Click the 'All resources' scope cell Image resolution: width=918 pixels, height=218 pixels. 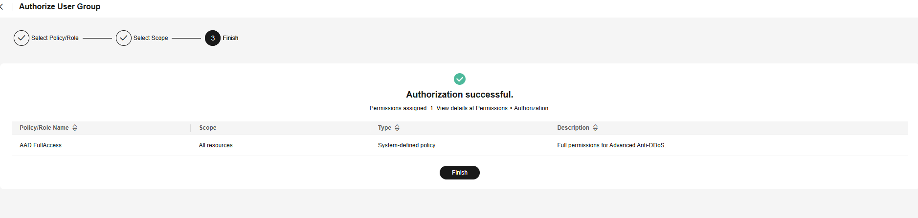(216, 145)
